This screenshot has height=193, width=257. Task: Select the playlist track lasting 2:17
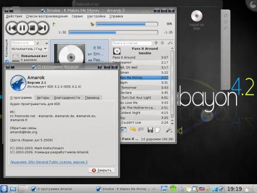pos(140,62)
